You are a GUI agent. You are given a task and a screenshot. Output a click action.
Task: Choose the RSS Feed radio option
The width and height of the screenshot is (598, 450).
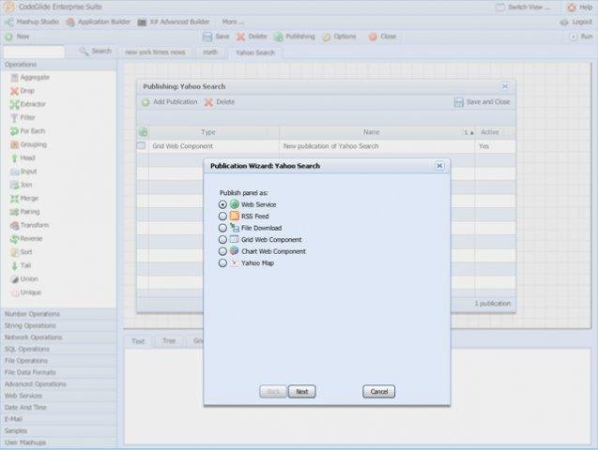[x=222, y=217]
